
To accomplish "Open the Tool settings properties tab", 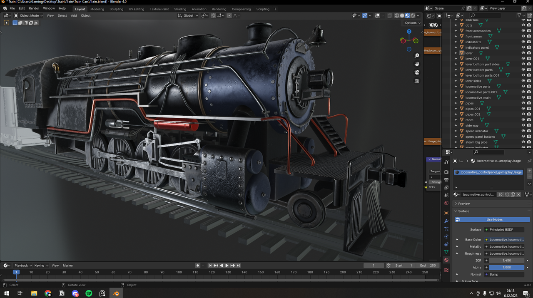I will pos(446,162).
